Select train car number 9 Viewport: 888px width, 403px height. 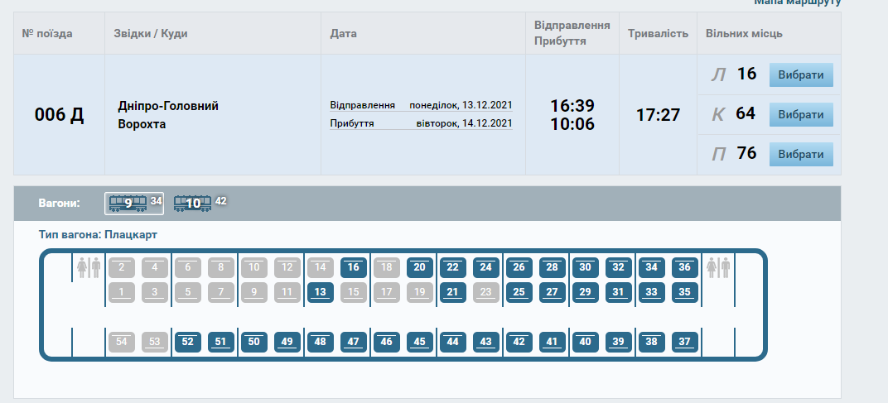pyautogui.click(x=128, y=203)
